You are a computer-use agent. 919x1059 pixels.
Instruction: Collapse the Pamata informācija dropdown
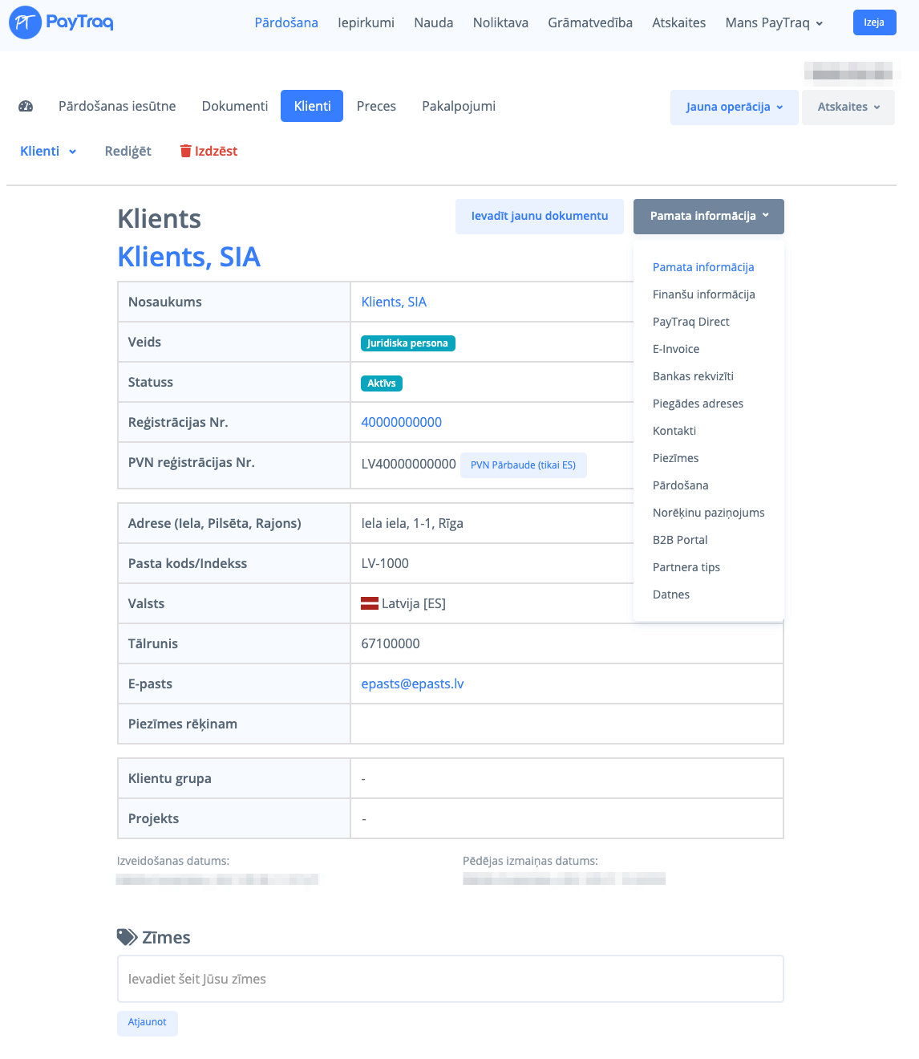pyautogui.click(x=709, y=216)
